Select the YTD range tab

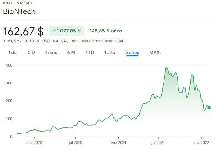click(89, 52)
